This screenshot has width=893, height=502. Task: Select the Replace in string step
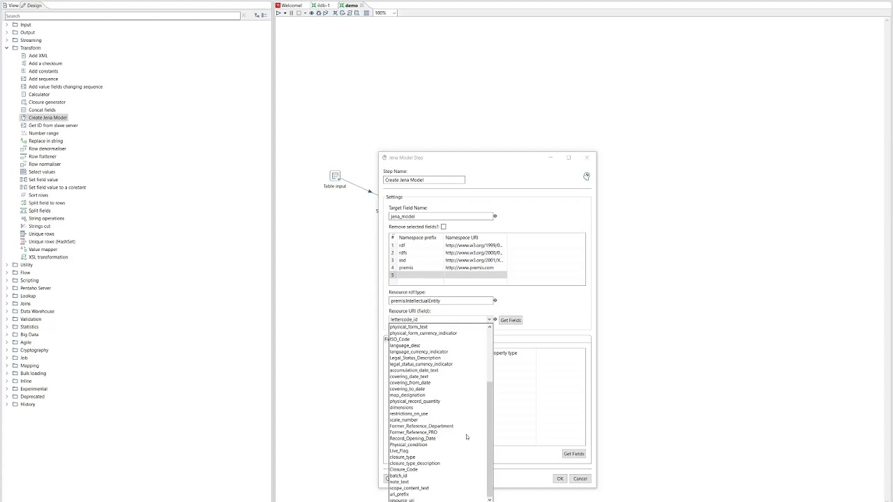pos(45,141)
